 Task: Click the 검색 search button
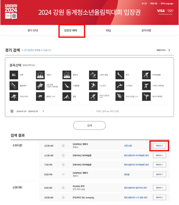tap(89, 125)
